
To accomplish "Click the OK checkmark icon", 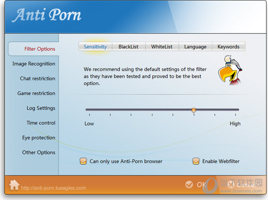I will 189,184.
